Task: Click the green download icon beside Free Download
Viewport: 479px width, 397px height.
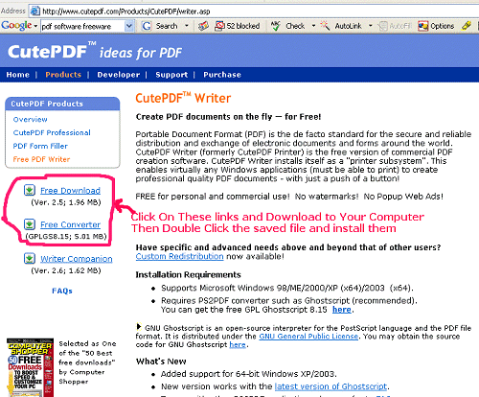Action: click(x=30, y=190)
